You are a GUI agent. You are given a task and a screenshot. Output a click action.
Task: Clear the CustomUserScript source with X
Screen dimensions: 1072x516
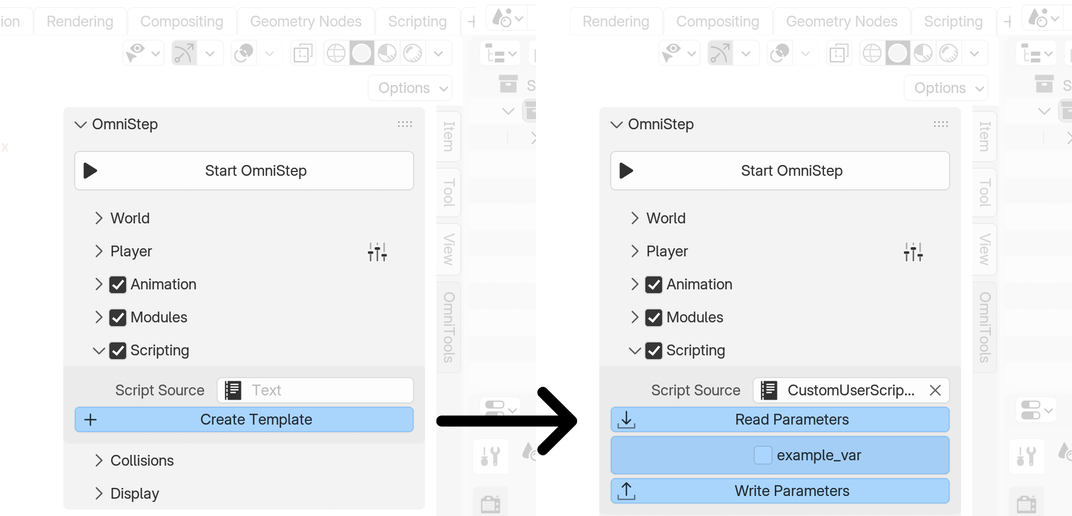(935, 391)
